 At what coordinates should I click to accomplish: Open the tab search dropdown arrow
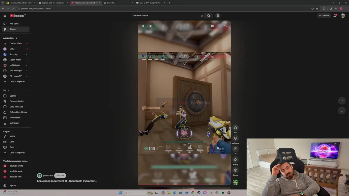[x=2, y=3]
